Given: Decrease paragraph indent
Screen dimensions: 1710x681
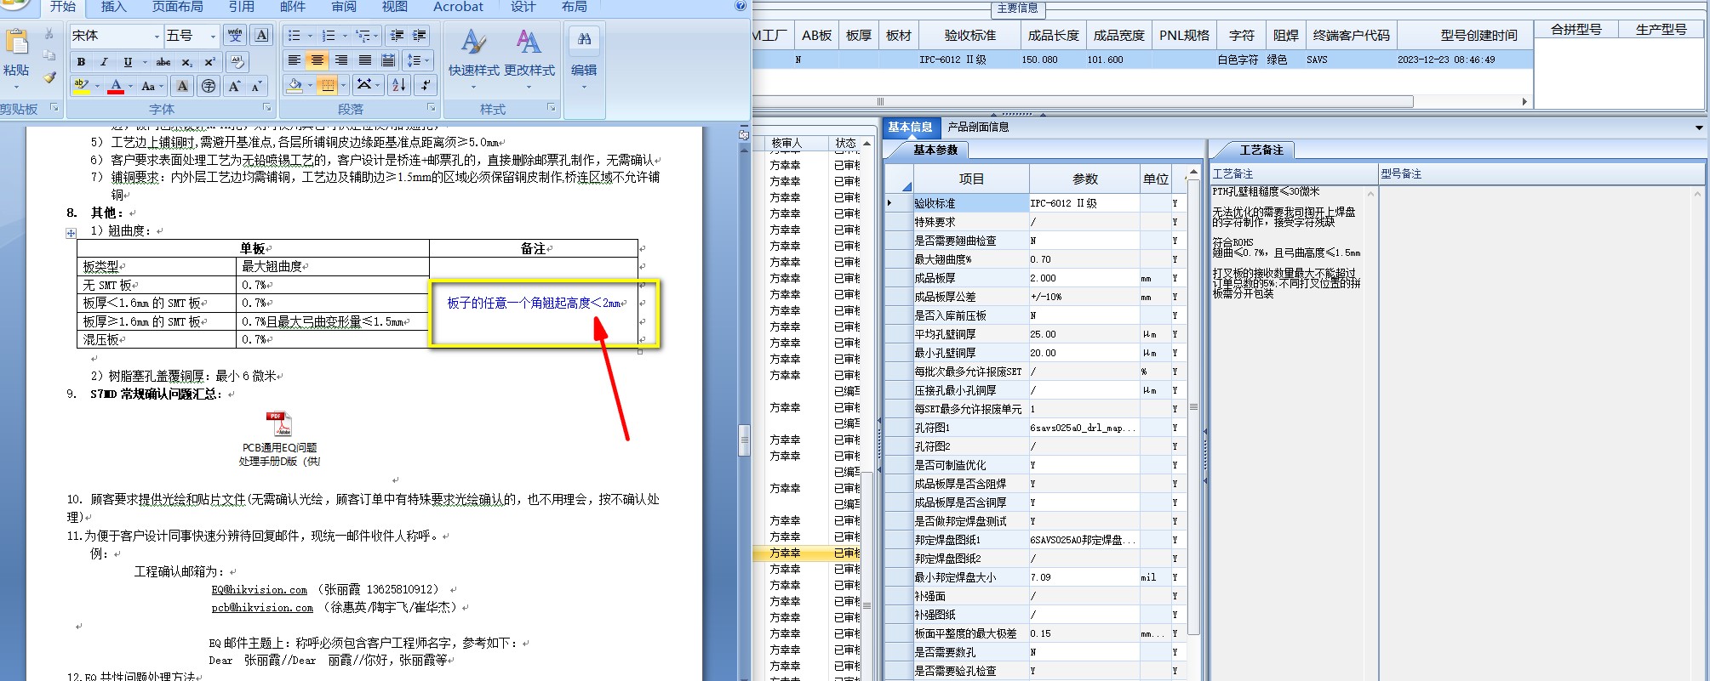Looking at the screenshot, I should [397, 35].
